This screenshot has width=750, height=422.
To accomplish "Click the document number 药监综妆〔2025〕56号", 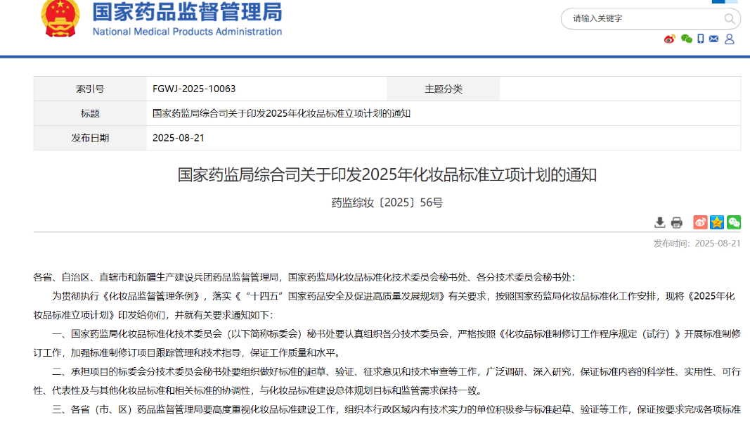I will click(x=387, y=203).
